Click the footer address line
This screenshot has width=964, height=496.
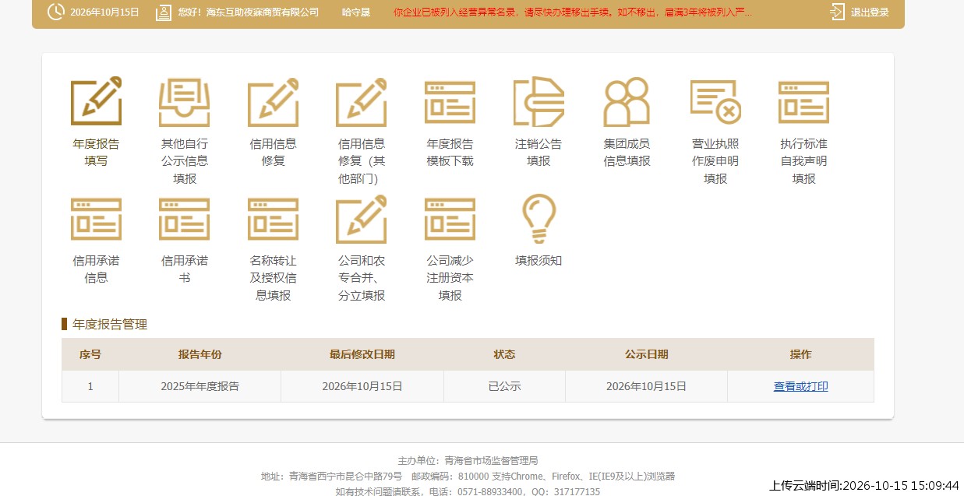468,477
